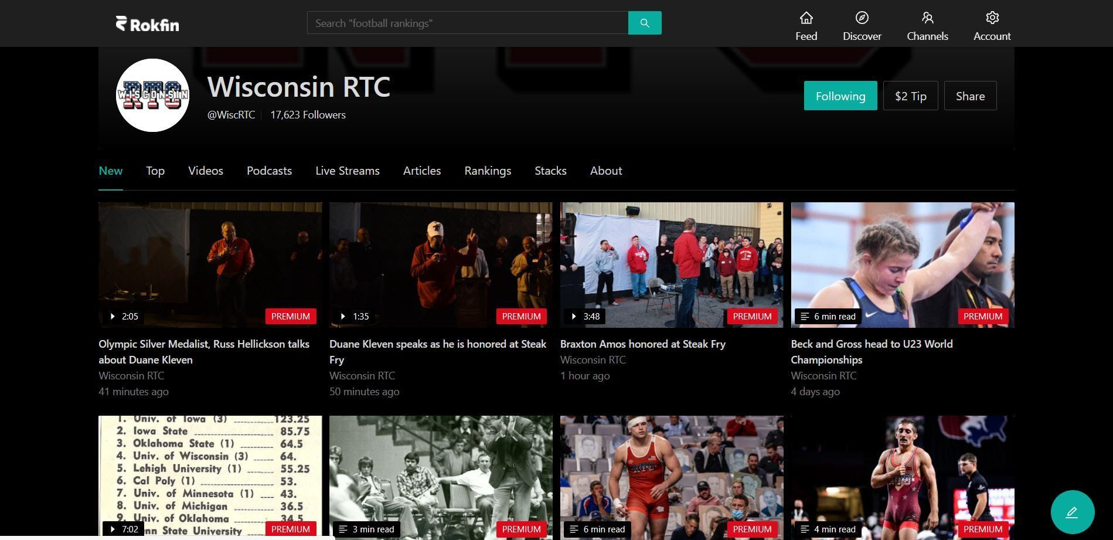Click PREMIUM badge on Duane Kleven video
The height and width of the screenshot is (540, 1113).
tap(521, 316)
